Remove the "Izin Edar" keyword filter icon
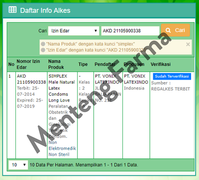Screen dimensions: 199x180 tap(43, 50)
